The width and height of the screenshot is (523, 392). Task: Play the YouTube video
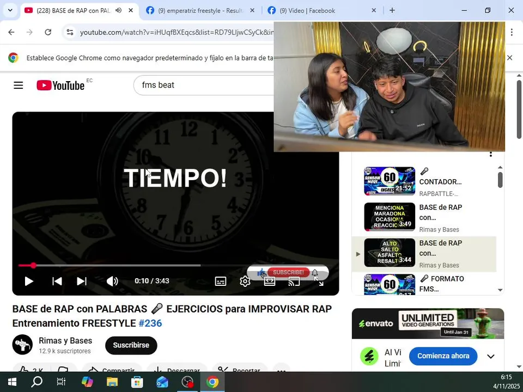(x=29, y=281)
